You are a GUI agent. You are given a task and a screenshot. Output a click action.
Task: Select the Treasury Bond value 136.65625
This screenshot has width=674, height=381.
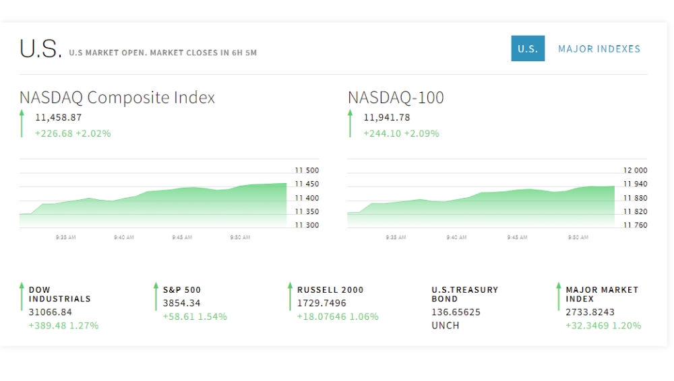[x=456, y=312]
